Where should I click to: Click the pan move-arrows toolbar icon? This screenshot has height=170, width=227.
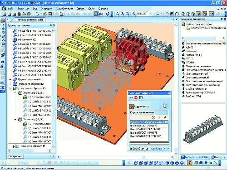click(x=167, y=14)
